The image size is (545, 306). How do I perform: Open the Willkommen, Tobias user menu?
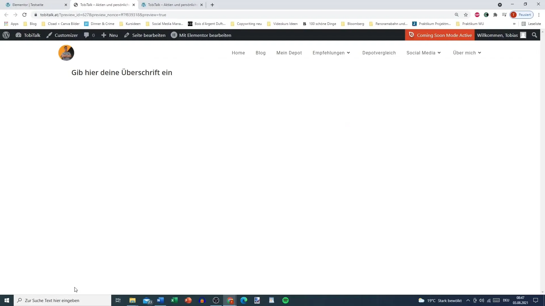(502, 35)
